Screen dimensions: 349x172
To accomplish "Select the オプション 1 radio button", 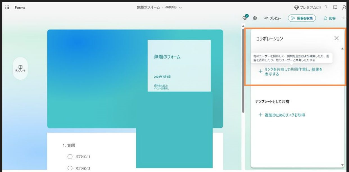I will click(70, 157).
